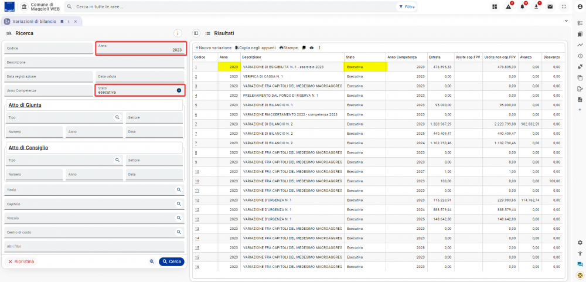
Task: Open the Stato dropdown showing esecutiva
Action: 179,90
